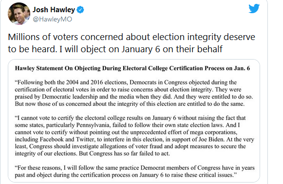Screen dimensions: 283x184
Task: Visit the @HawleyMO handle link
Action: point(52,19)
